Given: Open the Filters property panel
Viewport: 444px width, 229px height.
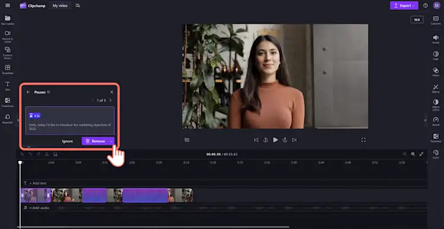Looking at the screenshot, I should tap(436, 72).
